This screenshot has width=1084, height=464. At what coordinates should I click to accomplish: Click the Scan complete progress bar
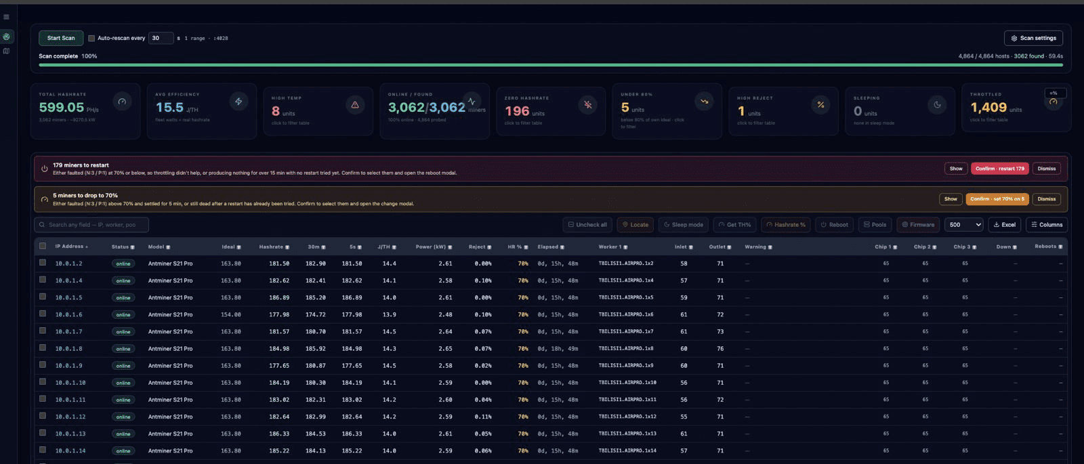pos(551,65)
